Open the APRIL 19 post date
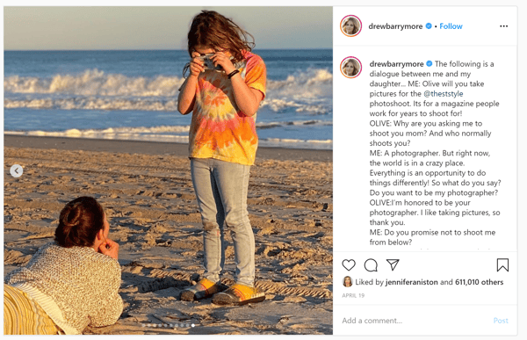This screenshot has height=340, width=527. coord(353,295)
